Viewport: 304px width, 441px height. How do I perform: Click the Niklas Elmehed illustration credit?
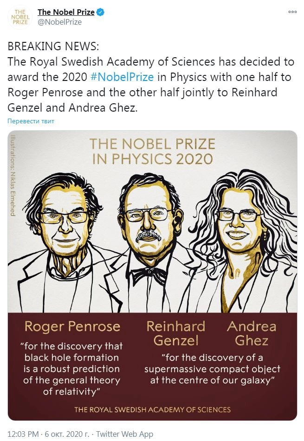tap(13, 175)
